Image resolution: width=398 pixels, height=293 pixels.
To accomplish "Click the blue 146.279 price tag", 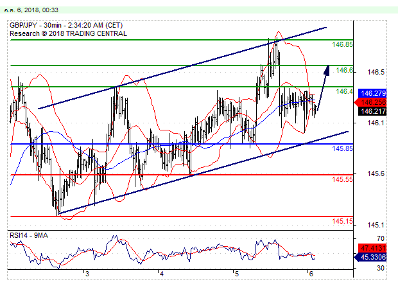I will click(x=373, y=93).
